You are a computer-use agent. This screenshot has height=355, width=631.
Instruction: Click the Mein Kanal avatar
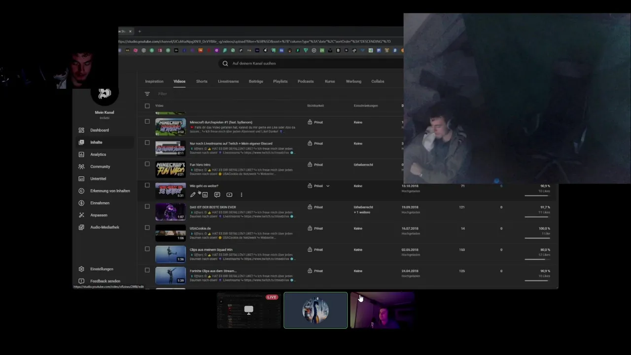coord(105,94)
